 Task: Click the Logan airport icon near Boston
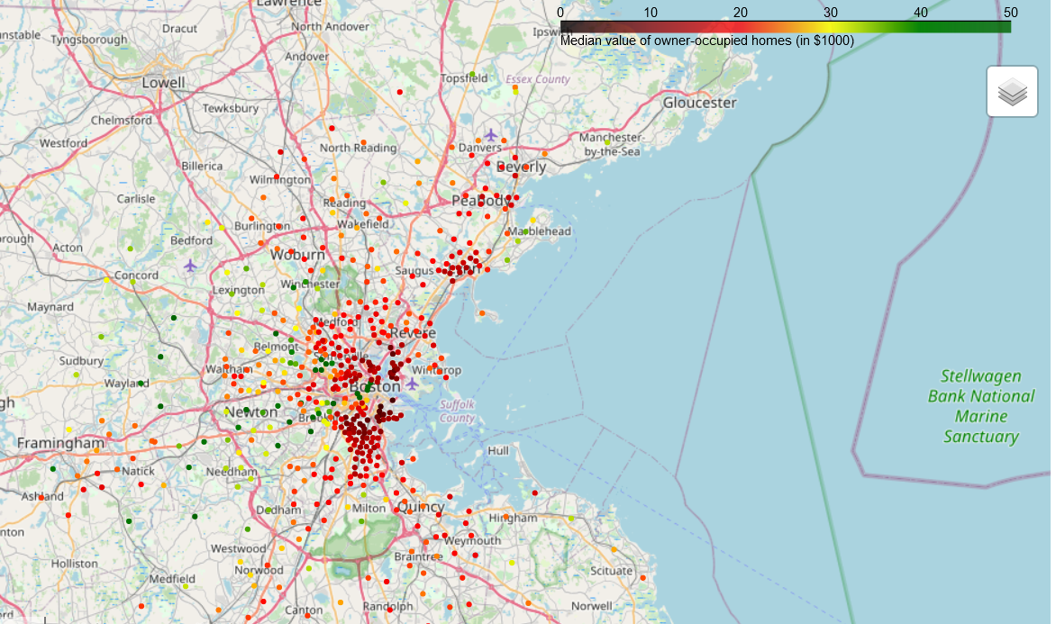pos(412,384)
